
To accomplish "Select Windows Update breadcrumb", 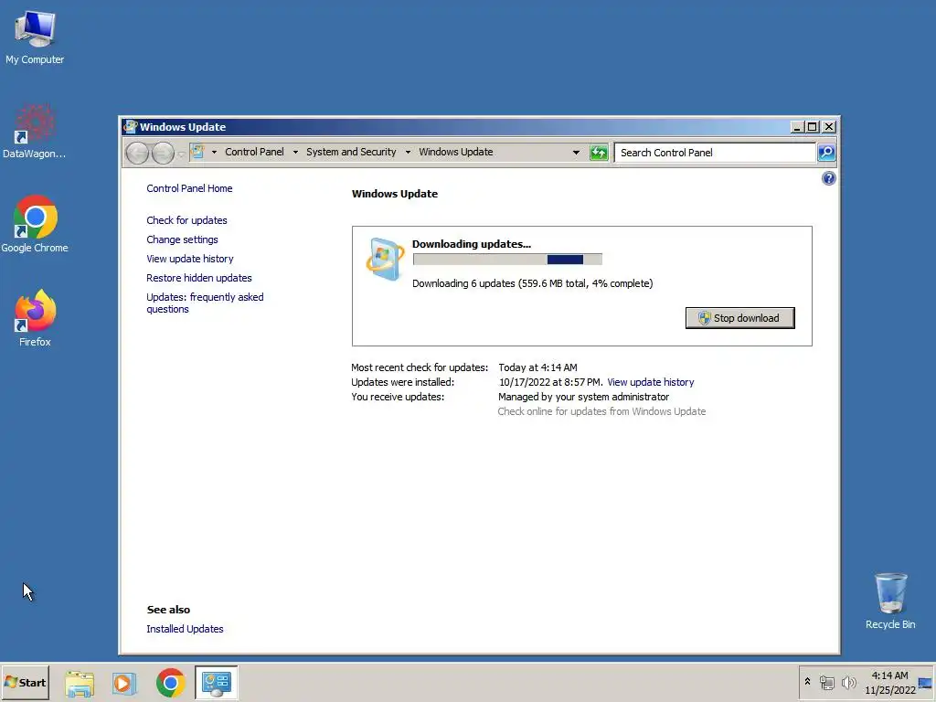I will [x=455, y=152].
